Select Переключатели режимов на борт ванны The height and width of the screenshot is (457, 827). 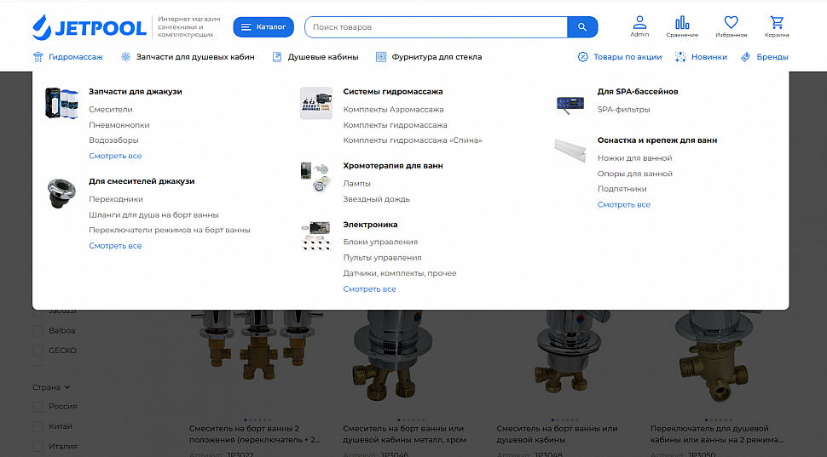tap(170, 230)
